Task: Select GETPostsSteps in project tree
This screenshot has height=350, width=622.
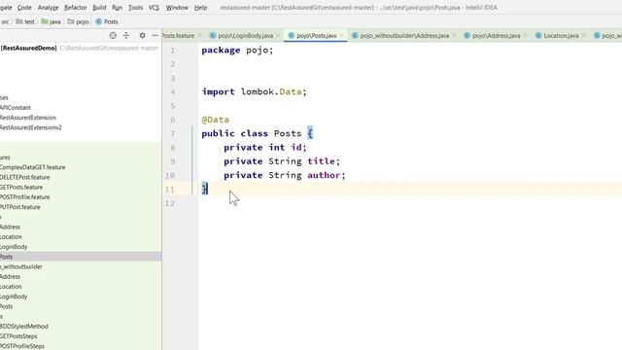Action: (x=18, y=336)
